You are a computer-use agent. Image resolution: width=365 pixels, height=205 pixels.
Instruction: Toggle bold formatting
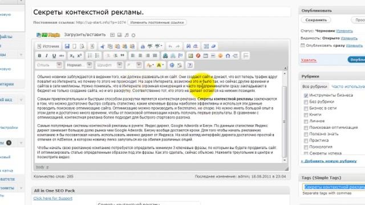point(39,56)
